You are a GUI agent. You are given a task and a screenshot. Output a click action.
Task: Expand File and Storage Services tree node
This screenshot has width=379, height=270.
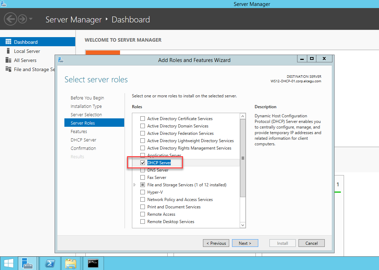pos(135,185)
